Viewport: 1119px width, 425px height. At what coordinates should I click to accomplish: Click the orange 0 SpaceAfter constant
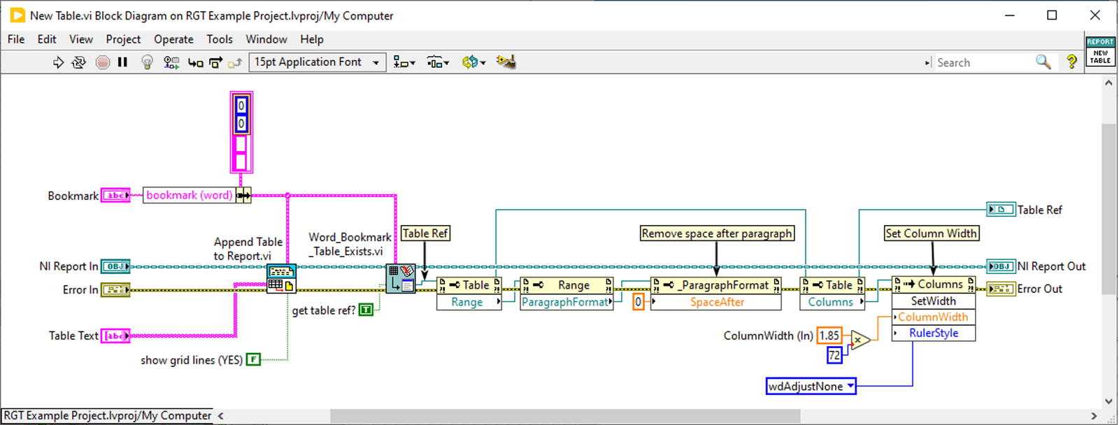pos(638,302)
